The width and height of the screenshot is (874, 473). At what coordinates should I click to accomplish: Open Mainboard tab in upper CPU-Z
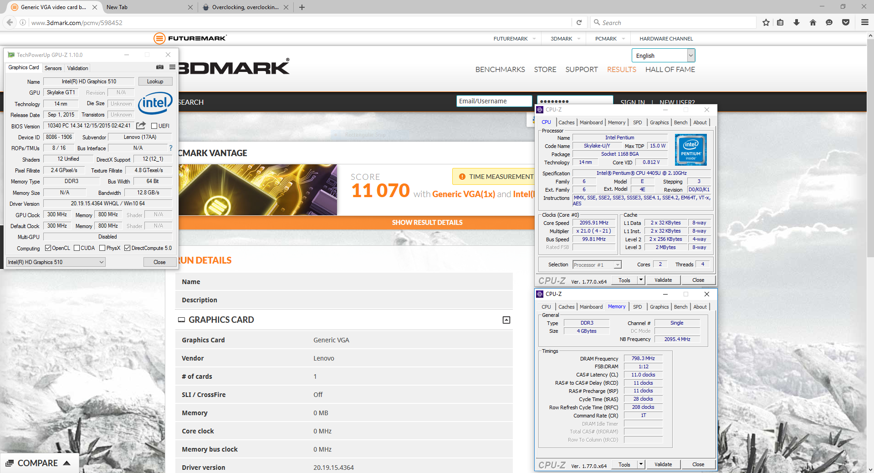click(591, 122)
